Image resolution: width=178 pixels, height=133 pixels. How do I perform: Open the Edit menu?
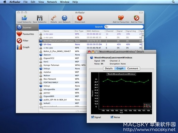coord(33,2)
